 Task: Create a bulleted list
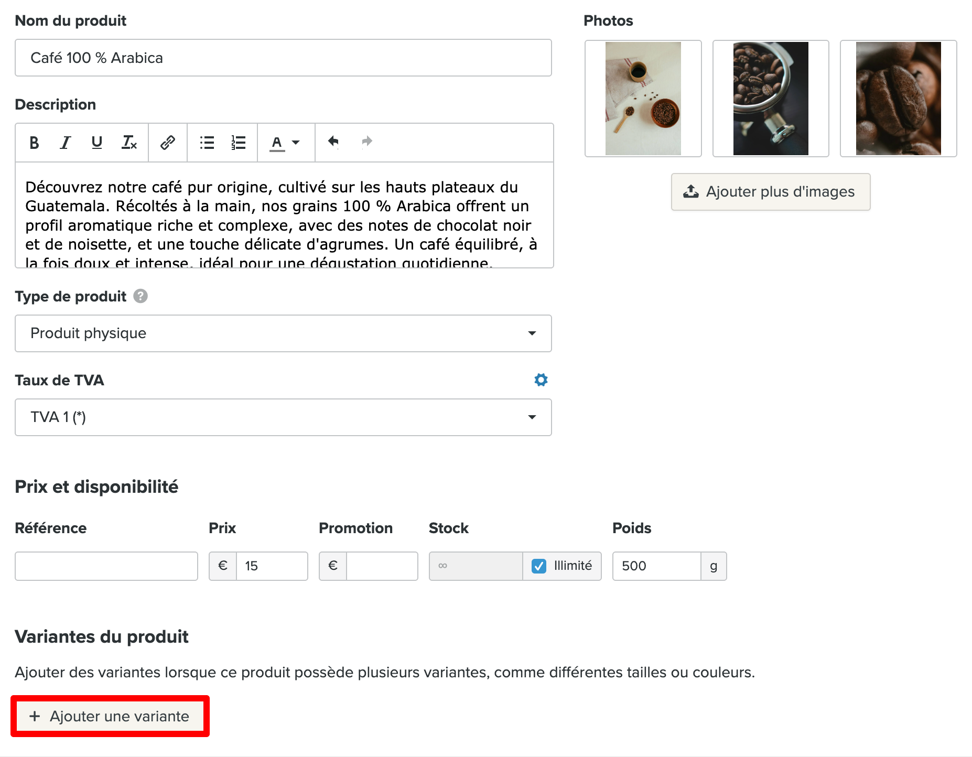pyautogui.click(x=207, y=143)
